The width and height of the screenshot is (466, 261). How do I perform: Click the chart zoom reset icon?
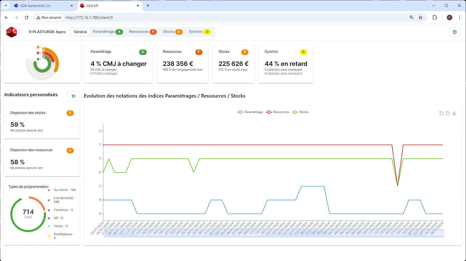click(448, 113)
